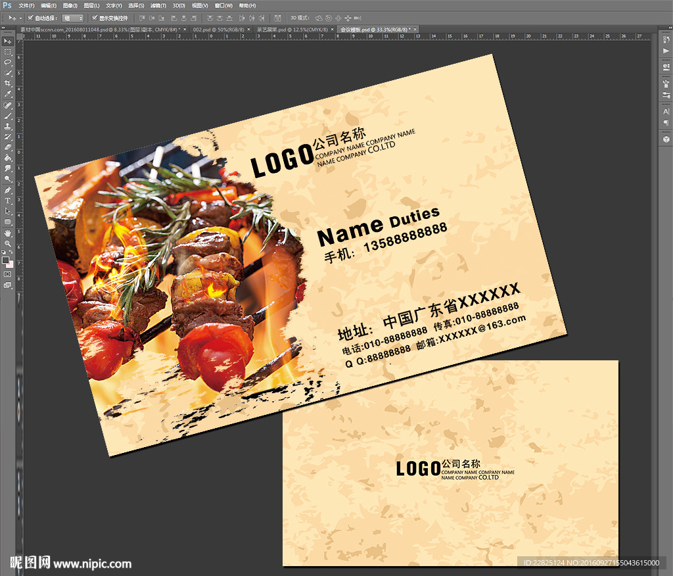The image size is (673, 576).
Task: Open the 选择(S) menu
Action: click(136, 5)
